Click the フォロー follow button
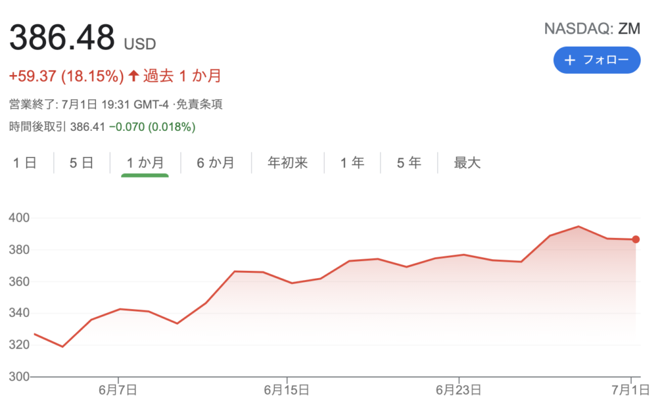The image size is (664, 407). pyautogui.click(x=597, y=60)
